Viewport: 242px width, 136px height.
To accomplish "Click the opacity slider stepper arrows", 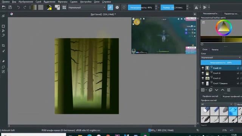I will point(156,8).
